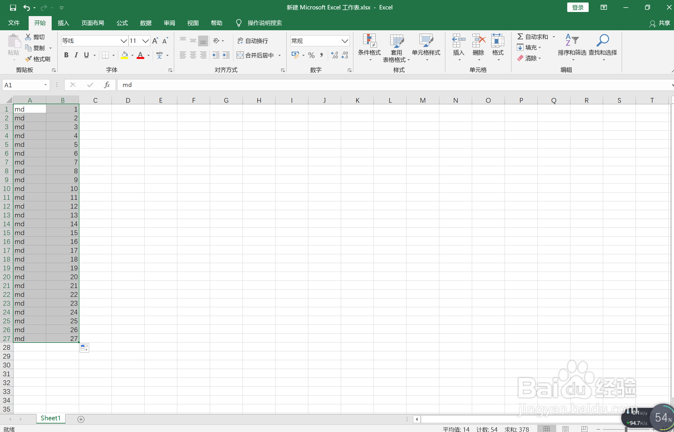The image size is (674, 432).
Task: Toggle Italic formatting
Action: tap(76, 55)
